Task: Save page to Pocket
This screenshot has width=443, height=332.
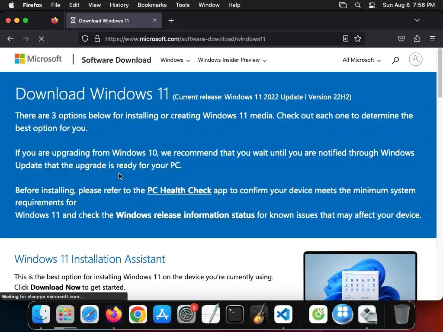Action: click(401, 38)
